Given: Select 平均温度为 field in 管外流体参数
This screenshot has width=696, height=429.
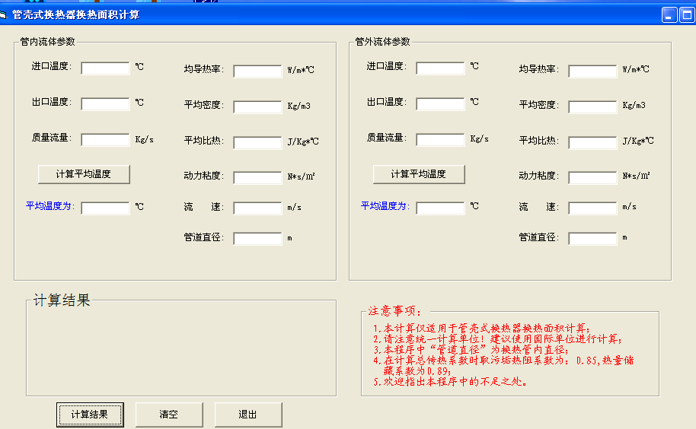Looking at the screenshot, I should 440,208.
